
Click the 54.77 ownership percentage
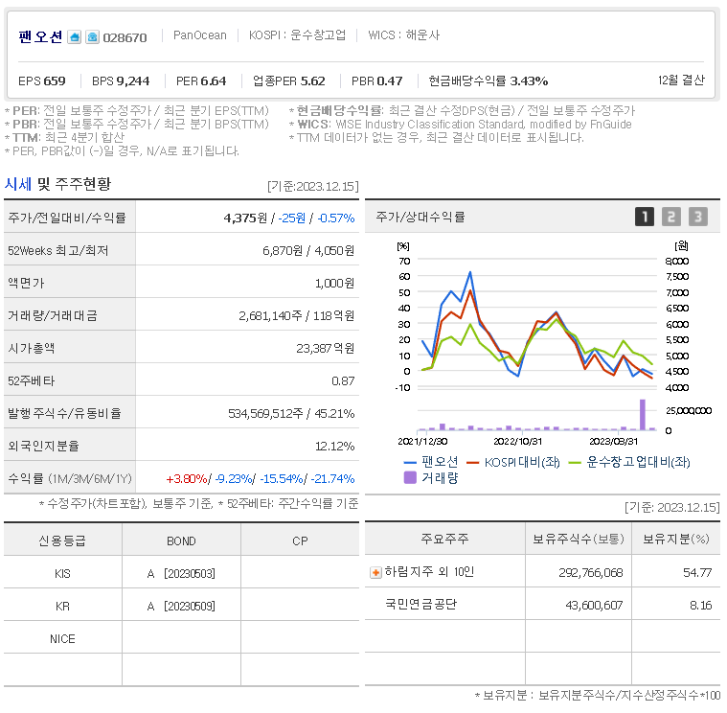tap(697, 572)
